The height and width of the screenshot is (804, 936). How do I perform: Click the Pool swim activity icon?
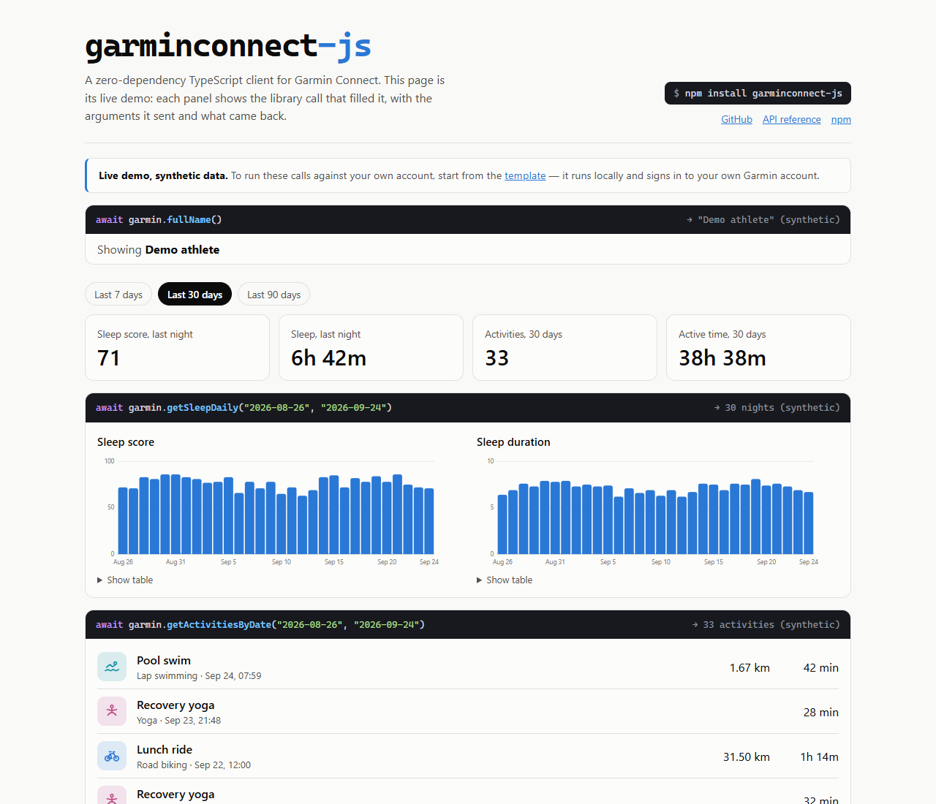[112, 667]
